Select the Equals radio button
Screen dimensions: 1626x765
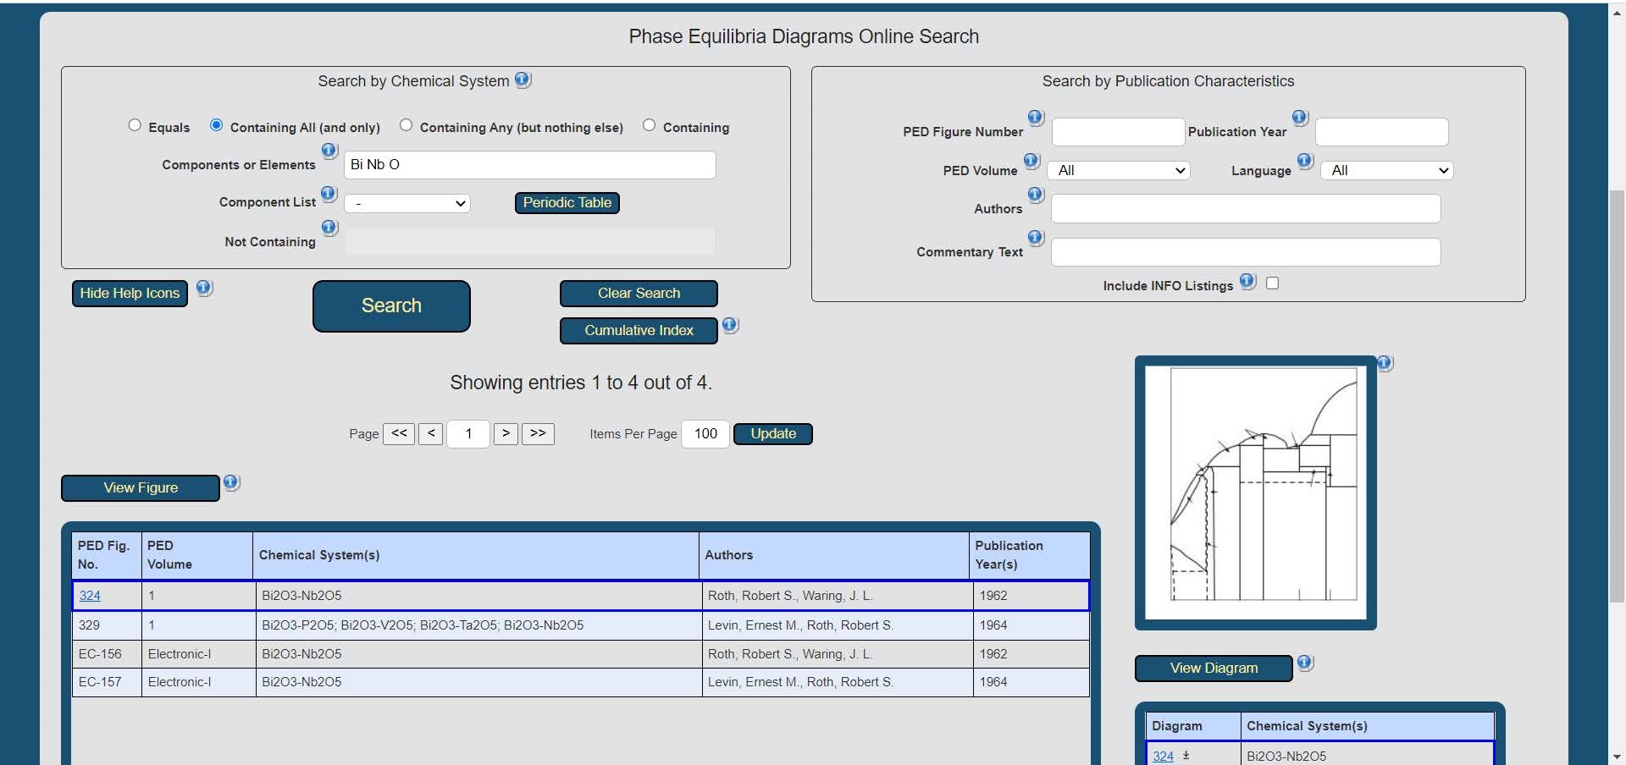pyautogui.click(x=135, y=125)
